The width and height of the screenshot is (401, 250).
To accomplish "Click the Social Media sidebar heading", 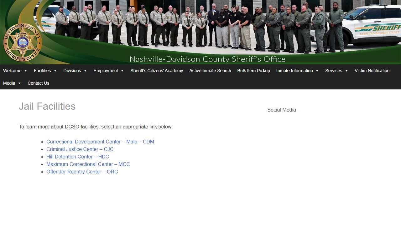I will pos(282,110).
